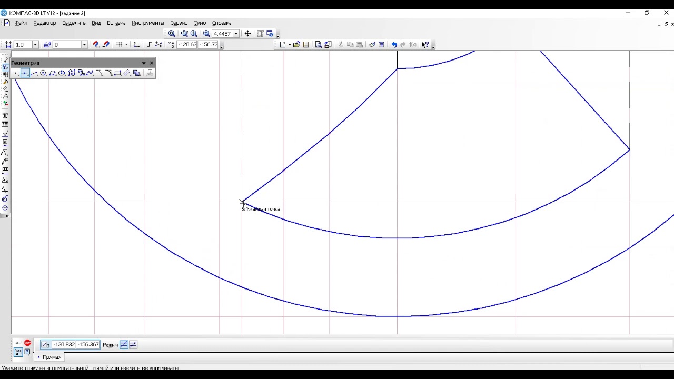Image resolution: width=674 pixels, height=379 pixels.
Task: Select the Fillet tool in Геометрия panel
Action: pos(108,73)
